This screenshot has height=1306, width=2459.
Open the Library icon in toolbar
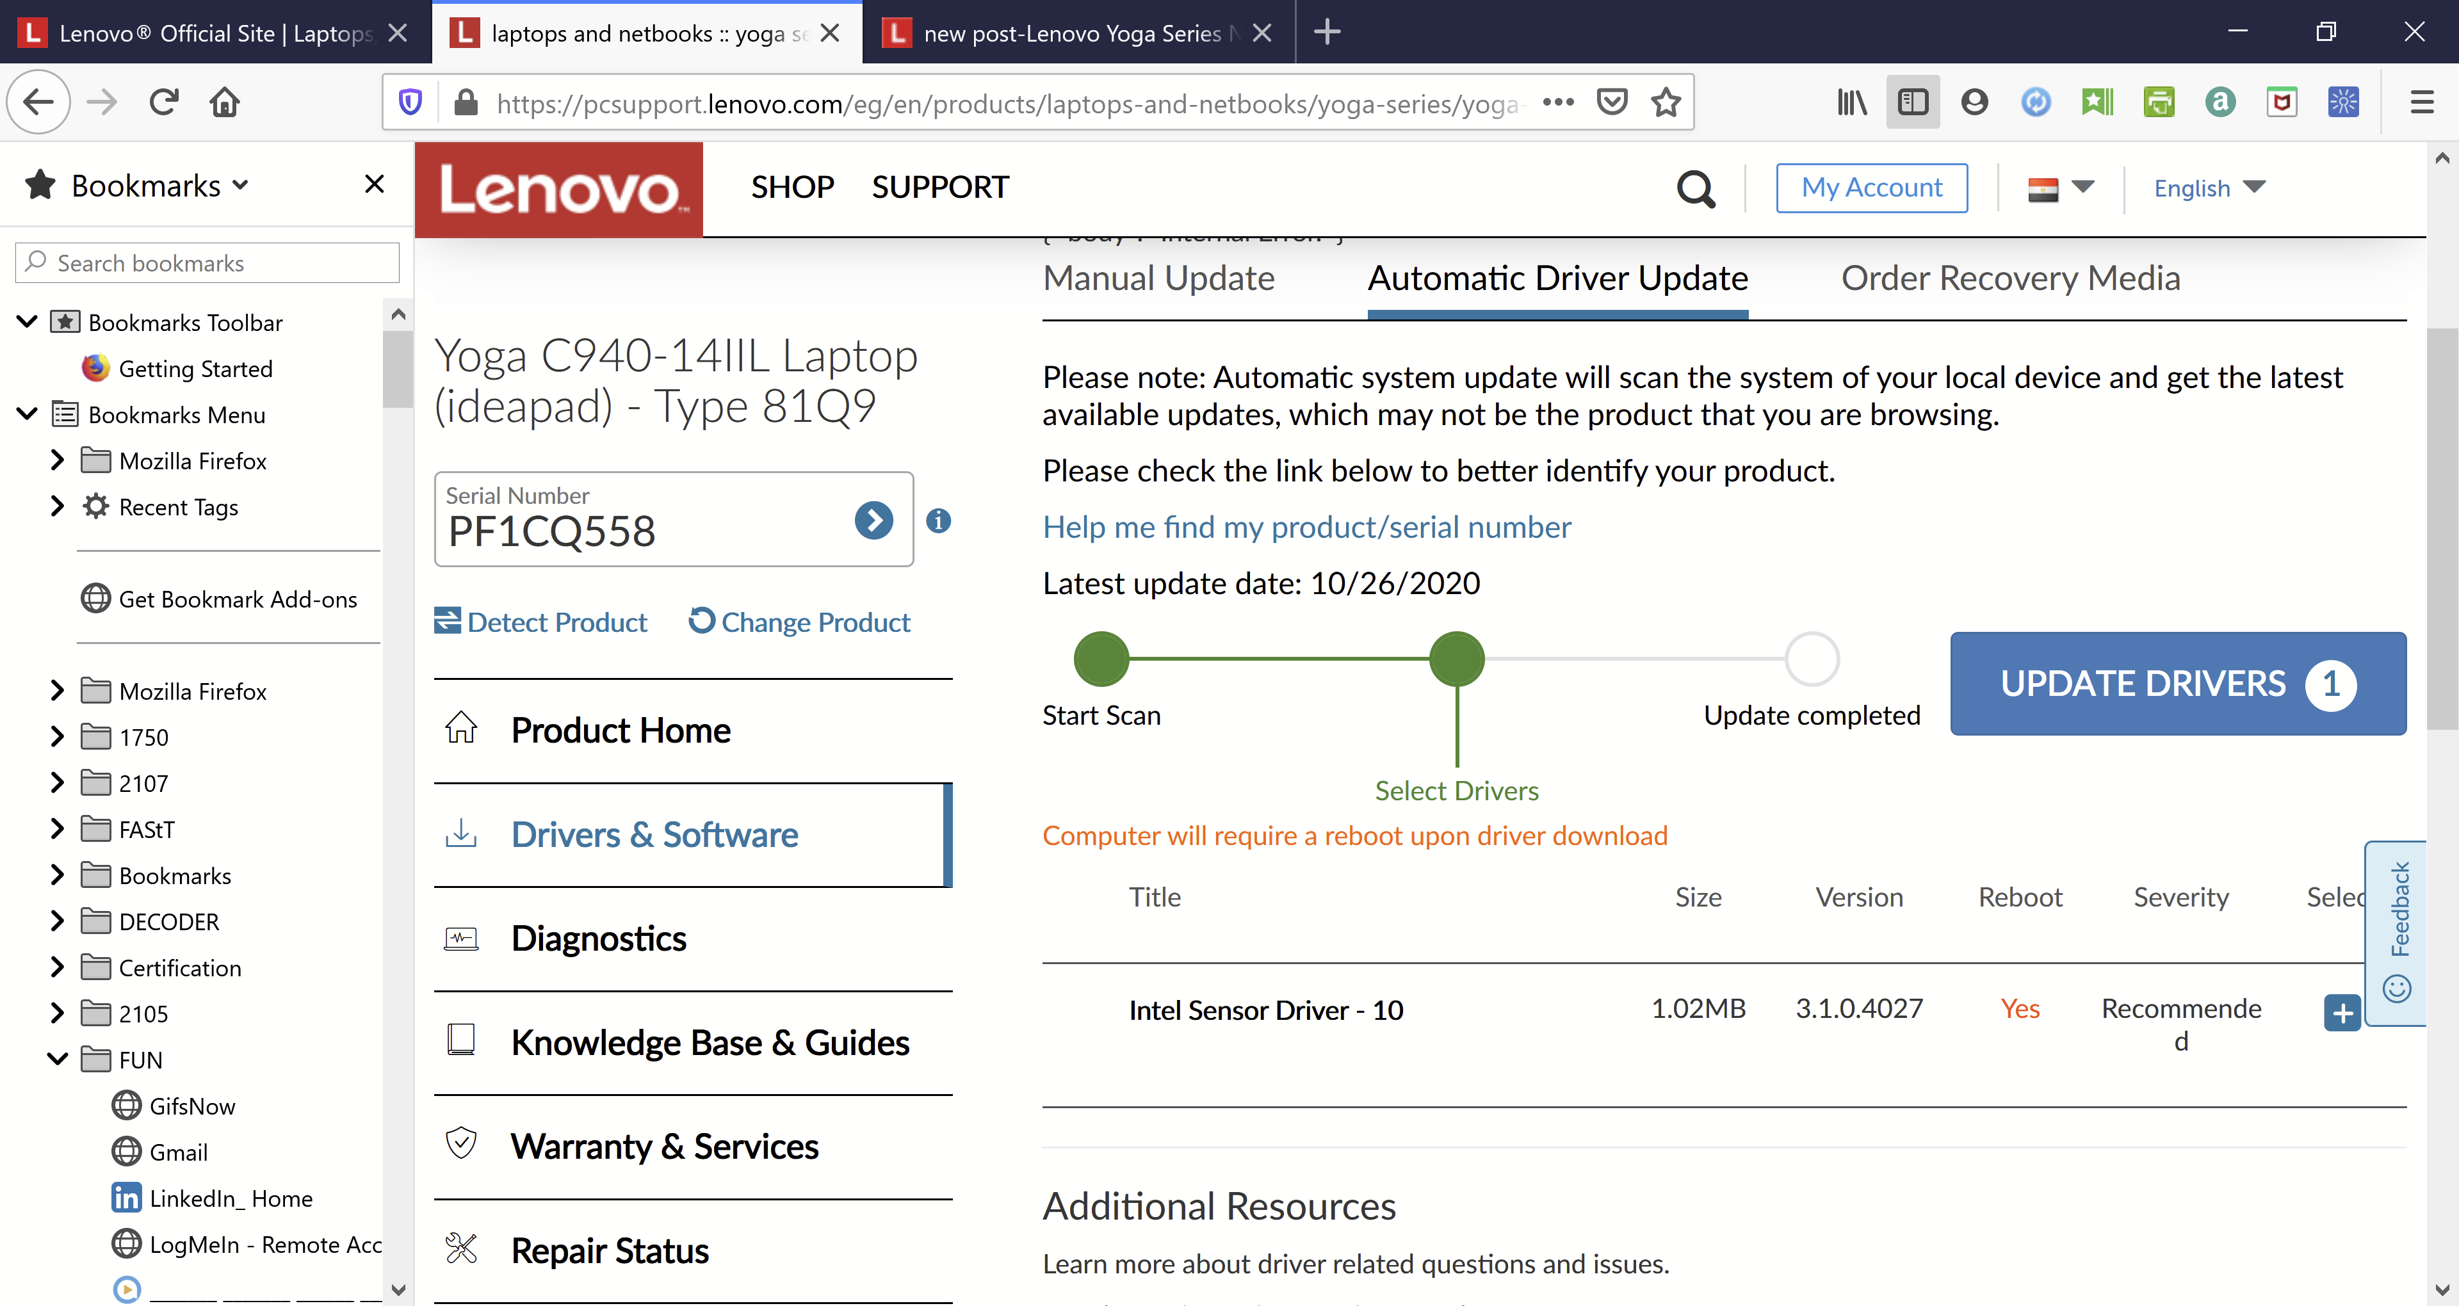pyautogui.click(x=1852, y=102)
